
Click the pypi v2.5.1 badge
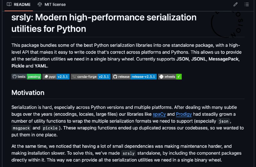click(x=56, y=77)
